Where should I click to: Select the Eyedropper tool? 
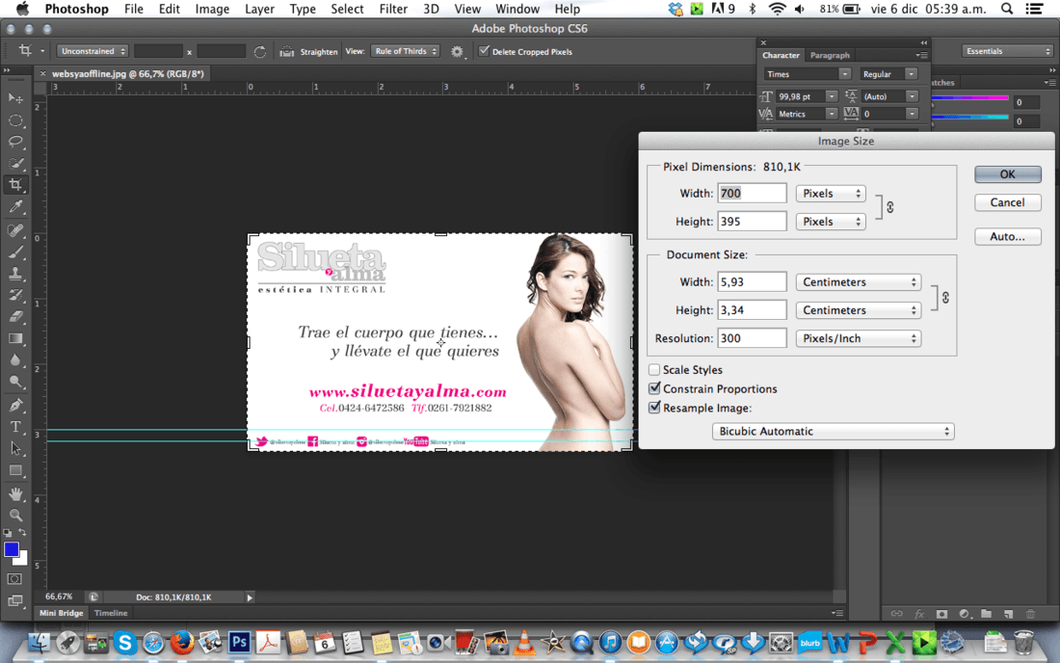15,207
